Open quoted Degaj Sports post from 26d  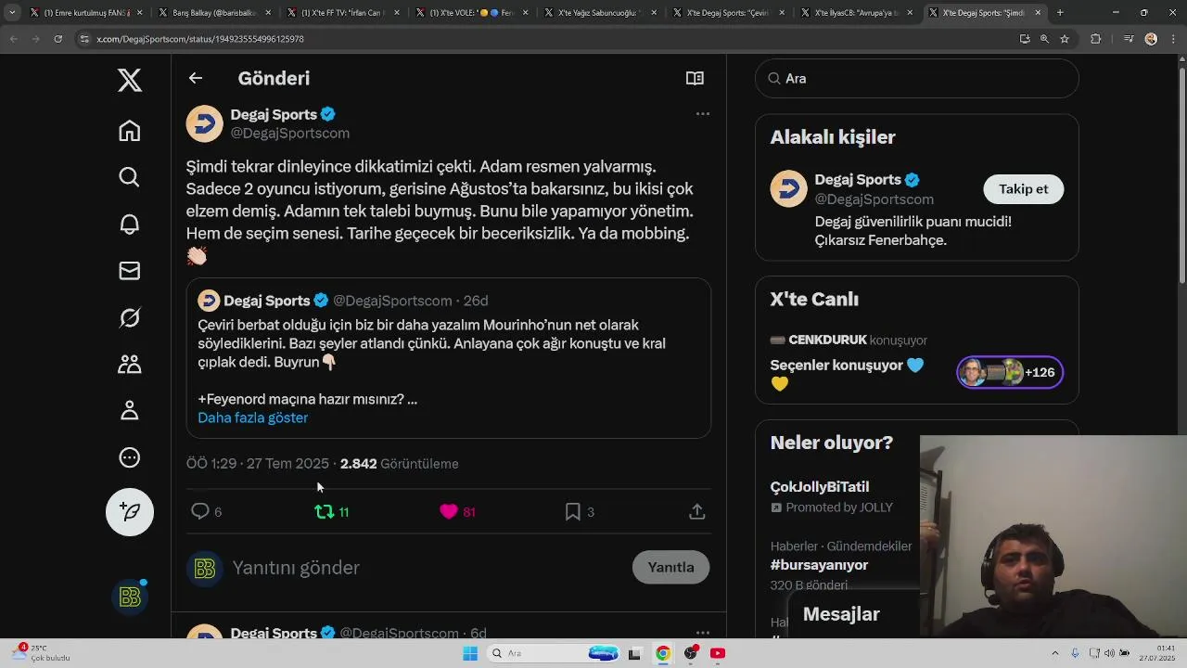449,358
